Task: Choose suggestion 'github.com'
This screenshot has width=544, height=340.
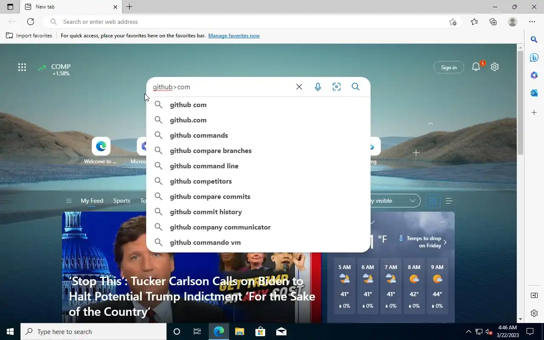Action: (x=258, y=120)
